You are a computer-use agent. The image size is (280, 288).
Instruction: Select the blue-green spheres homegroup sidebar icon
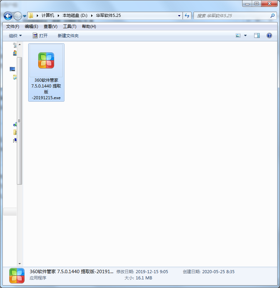(15, 125)
